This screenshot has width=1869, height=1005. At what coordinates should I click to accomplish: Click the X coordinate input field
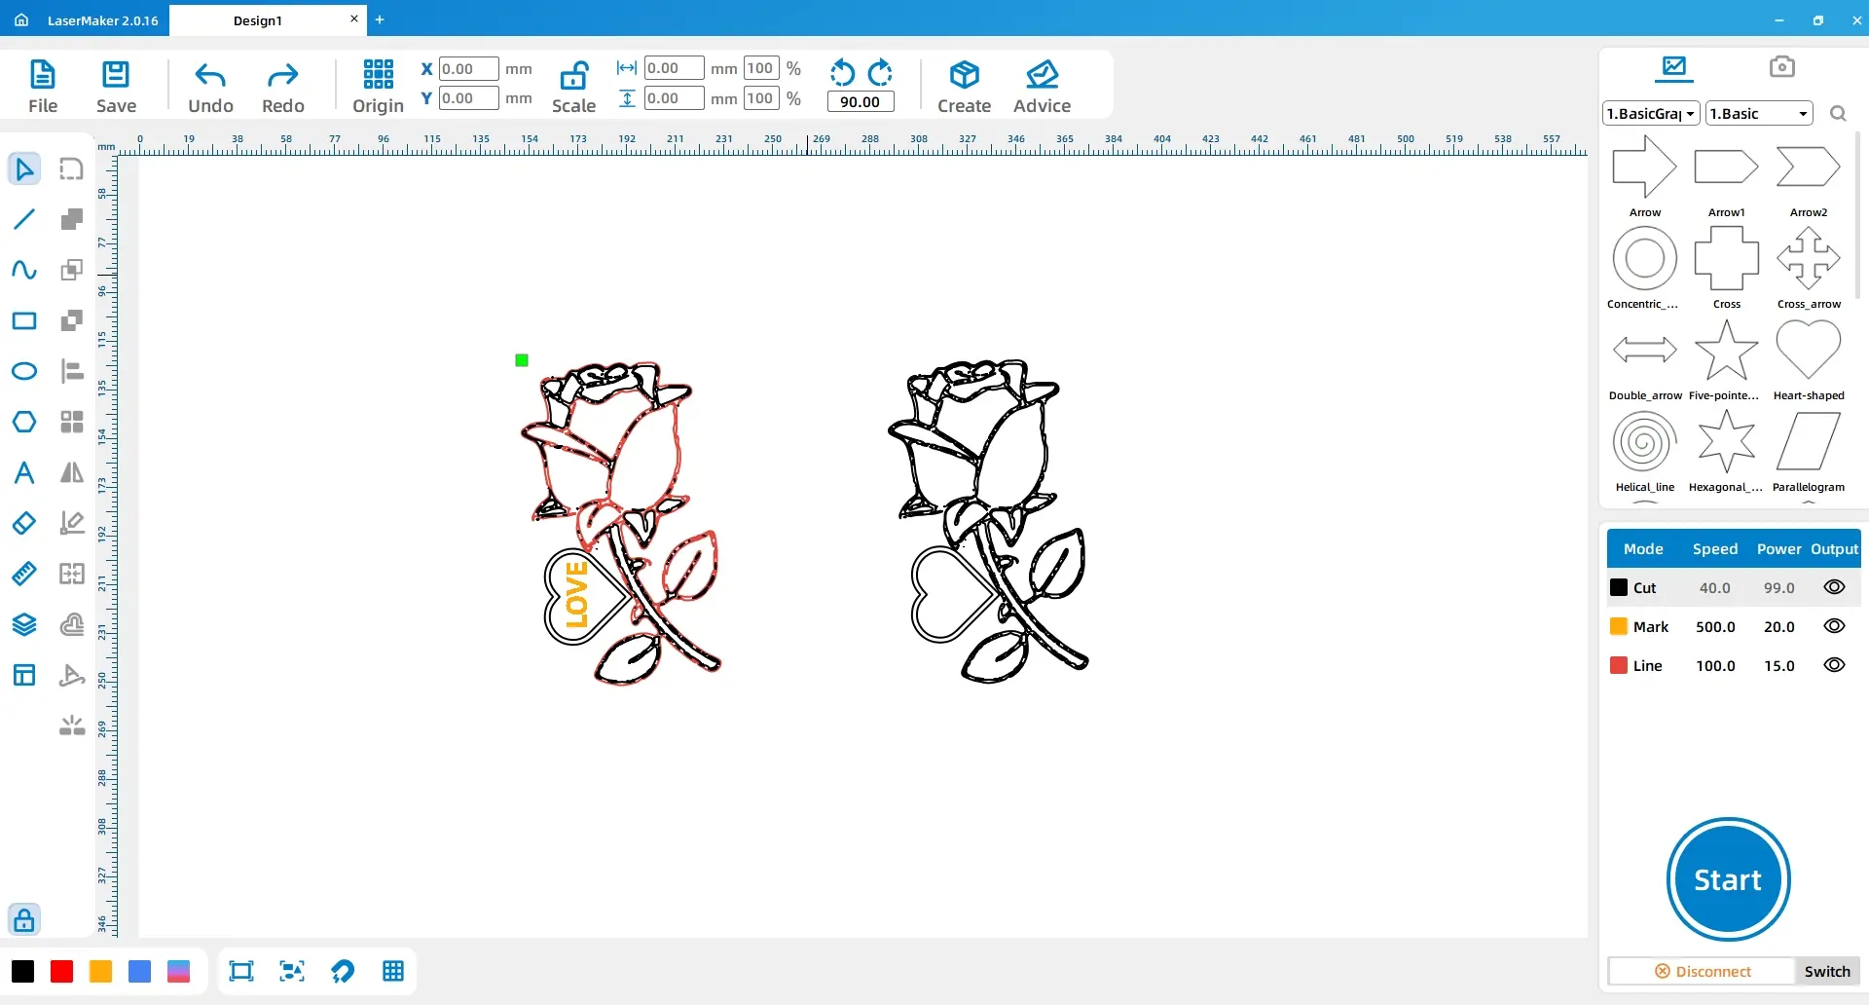(468, 69)
